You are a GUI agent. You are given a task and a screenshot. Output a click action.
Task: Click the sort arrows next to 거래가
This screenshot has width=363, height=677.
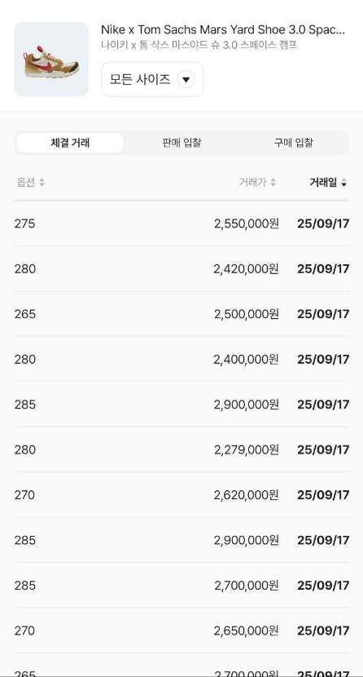pyautogui.click(x=273, y=182)
